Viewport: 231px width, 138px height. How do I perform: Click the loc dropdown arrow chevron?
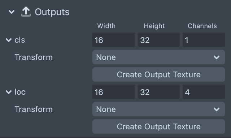[217, 109]
